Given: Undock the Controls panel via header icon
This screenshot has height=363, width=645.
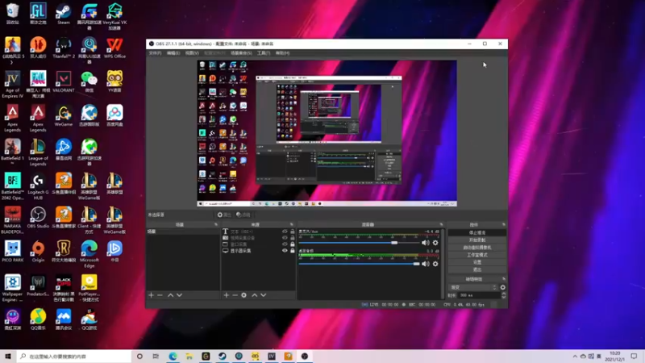Looking at the screenshot, I should pos(504,225).
